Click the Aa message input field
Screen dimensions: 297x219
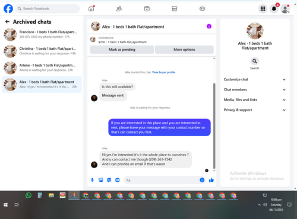point(162,180)
